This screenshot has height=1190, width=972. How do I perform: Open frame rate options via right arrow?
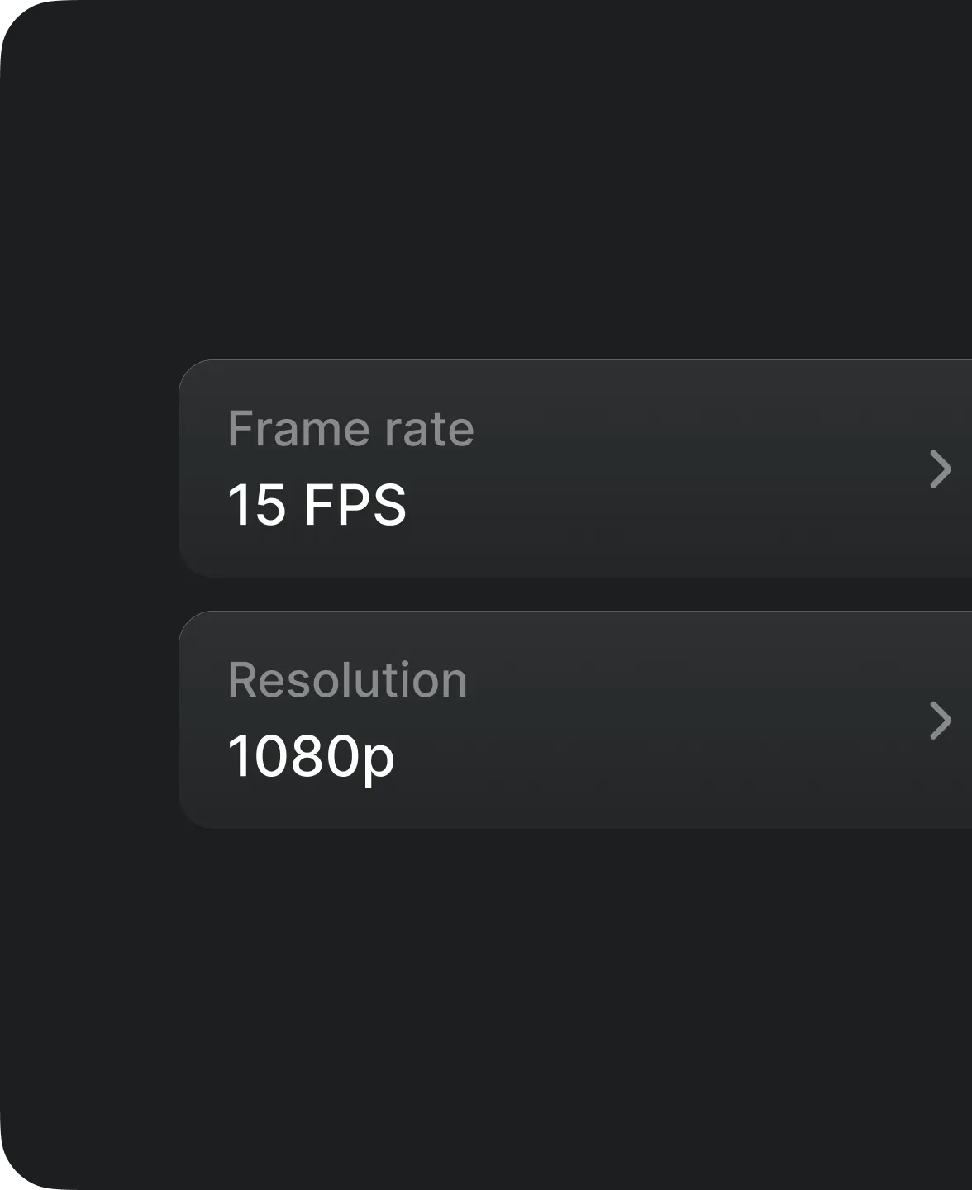940,469
